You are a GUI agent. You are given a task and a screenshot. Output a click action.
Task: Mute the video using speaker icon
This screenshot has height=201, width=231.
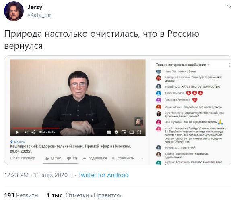pyautogui.click(x=33, y=132)
